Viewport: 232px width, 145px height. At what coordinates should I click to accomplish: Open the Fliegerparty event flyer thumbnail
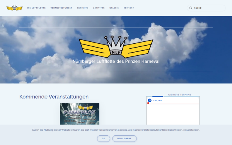[80, 114]
